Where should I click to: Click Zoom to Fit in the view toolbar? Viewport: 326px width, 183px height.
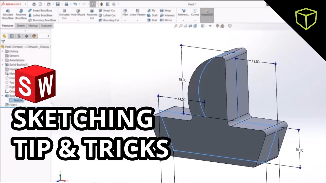[176, 26]
